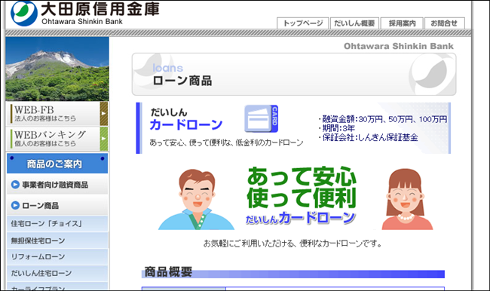Click the お気軽にご利用いただける sentence
Image resolution: width=490 pixels, height=291 pixels.
click(292, 244)
